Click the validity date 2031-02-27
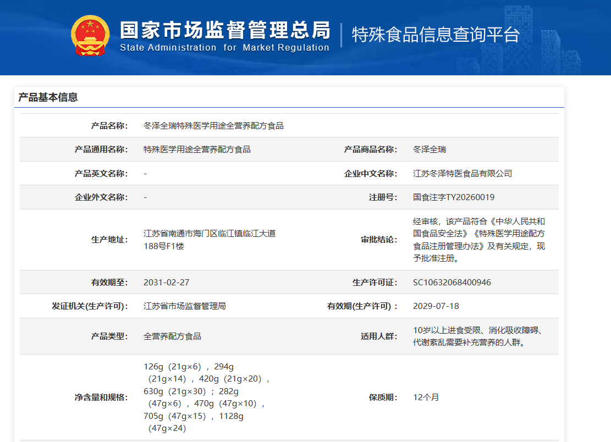 coord(166,283)
